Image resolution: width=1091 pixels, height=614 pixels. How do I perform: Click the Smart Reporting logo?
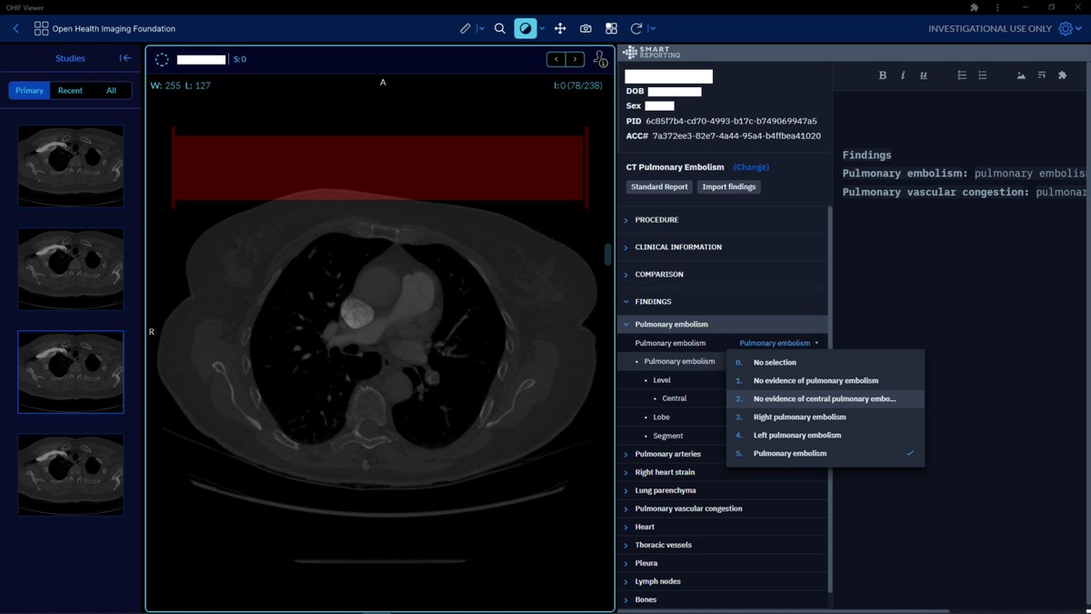[x=653, y=53]
